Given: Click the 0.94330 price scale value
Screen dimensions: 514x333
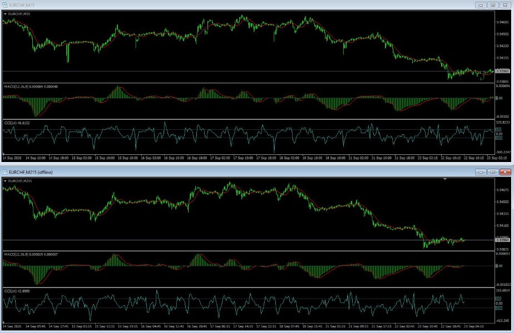Looking at the screenshot, I should click(x=502, y=46).
